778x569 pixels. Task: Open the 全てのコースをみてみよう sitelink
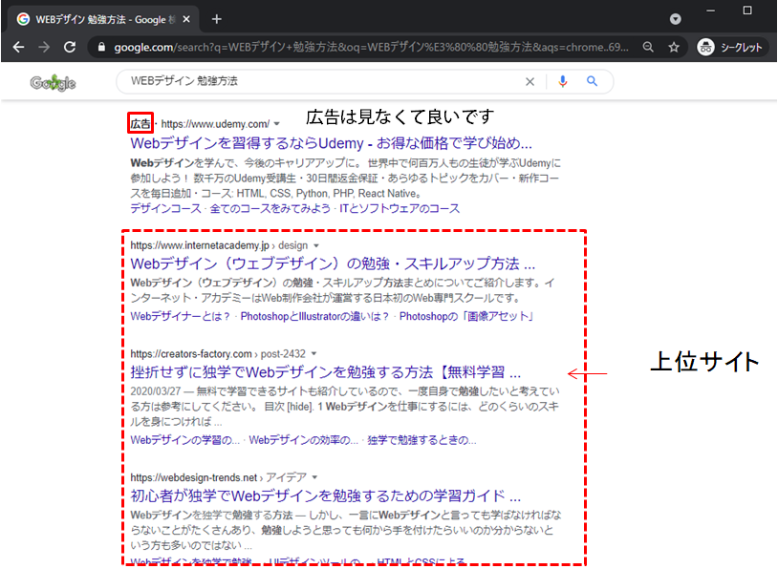[270, 209]
